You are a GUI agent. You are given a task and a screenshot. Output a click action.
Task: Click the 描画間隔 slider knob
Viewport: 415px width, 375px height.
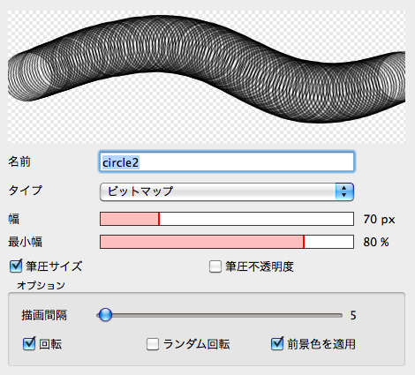[x=105, y=315]
